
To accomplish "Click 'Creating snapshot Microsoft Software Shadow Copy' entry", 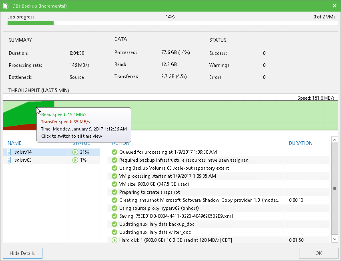I will [200, 200].
